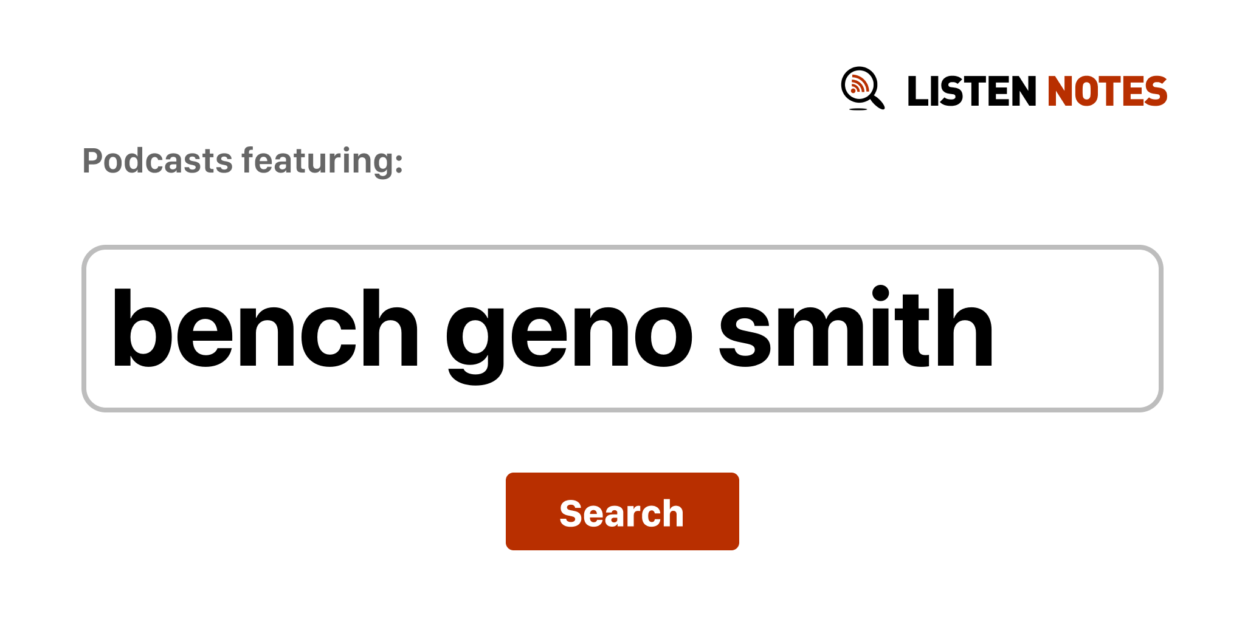Click empty space after "smith" in search box

pos(1076,329)
